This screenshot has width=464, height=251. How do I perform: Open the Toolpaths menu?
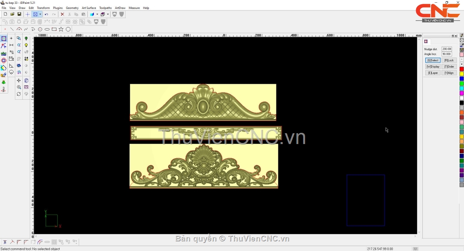pos(105,8)
